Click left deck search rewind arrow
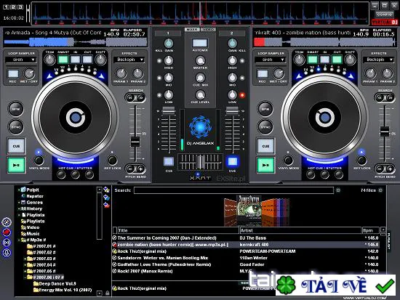 coord(130,97)
